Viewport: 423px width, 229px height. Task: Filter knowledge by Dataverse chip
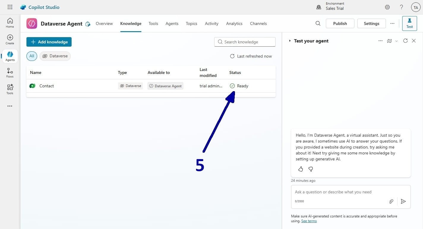click(55, 56)
